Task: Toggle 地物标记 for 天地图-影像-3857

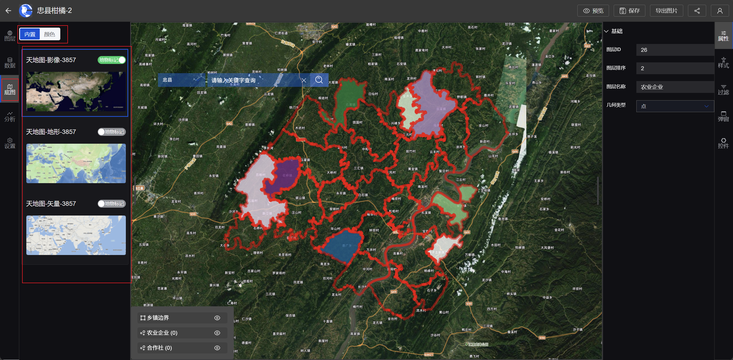Action: 112,60
